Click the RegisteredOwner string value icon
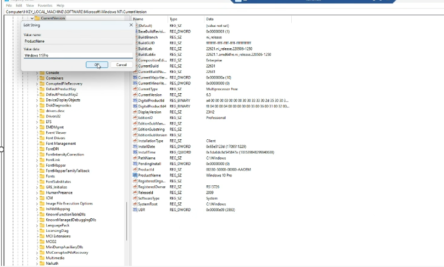Viewport: 444px width, 267px height. pos(135,187)
